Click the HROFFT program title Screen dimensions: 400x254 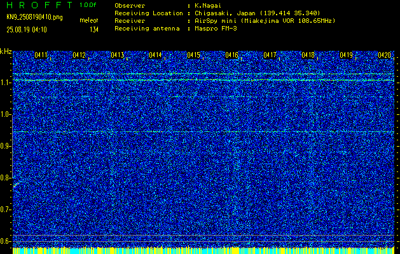coord(39,5)
